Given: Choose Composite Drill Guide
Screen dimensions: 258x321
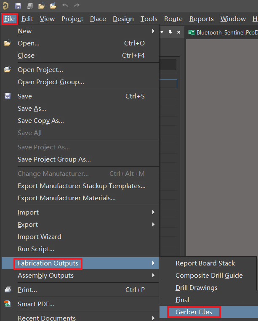Looking at the screenshot, I should tap(209, 276).
